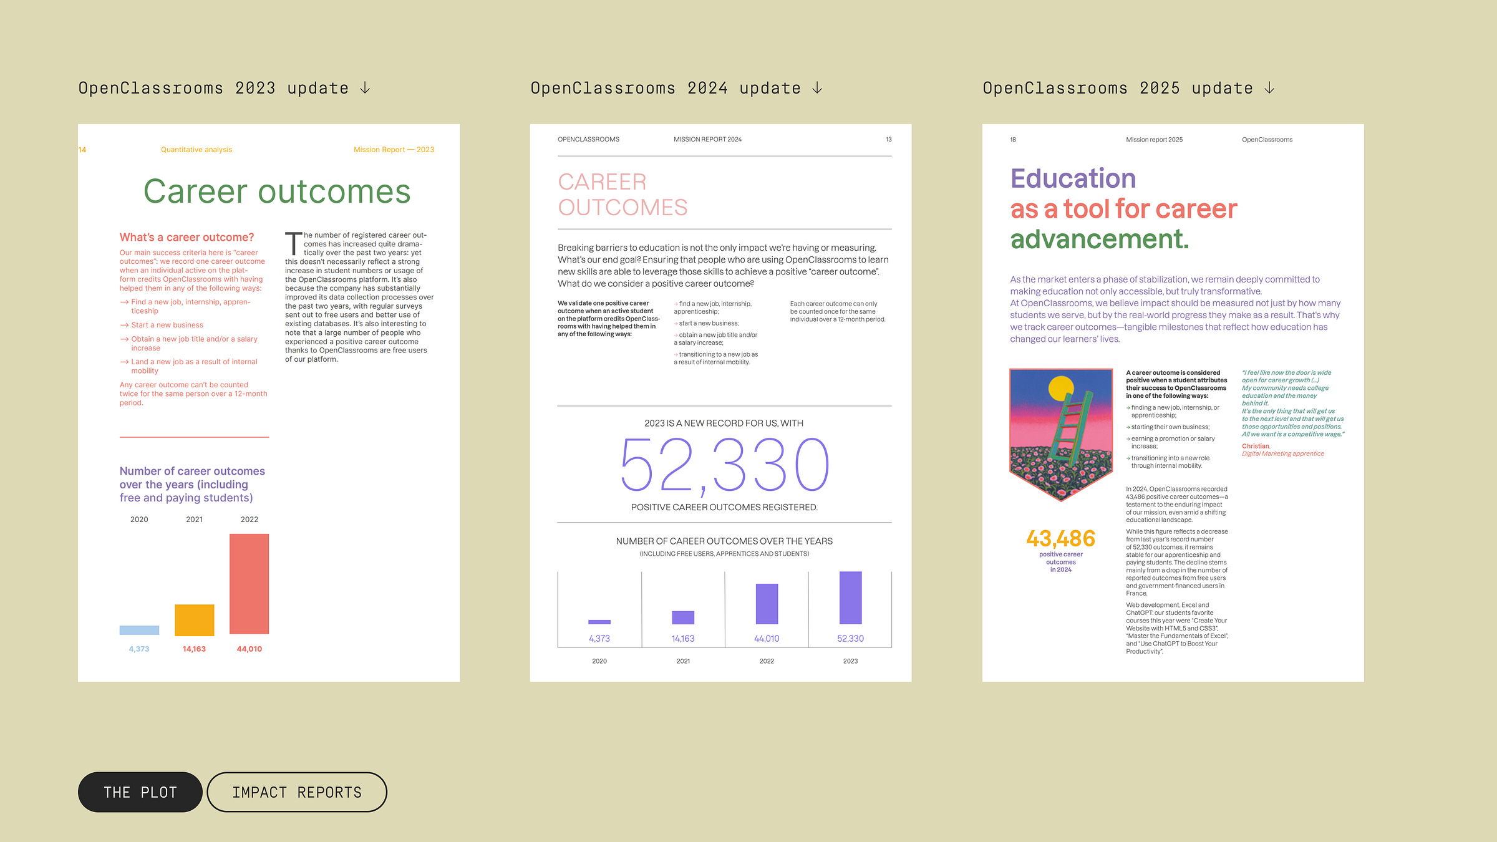1497x842 pixels.
Task: Click the arrow bullet before 'Find a new job'
Action: tap(124, 302)
